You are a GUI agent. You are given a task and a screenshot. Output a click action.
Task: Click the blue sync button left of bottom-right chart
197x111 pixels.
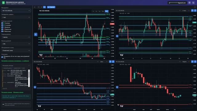click(117, 87)
